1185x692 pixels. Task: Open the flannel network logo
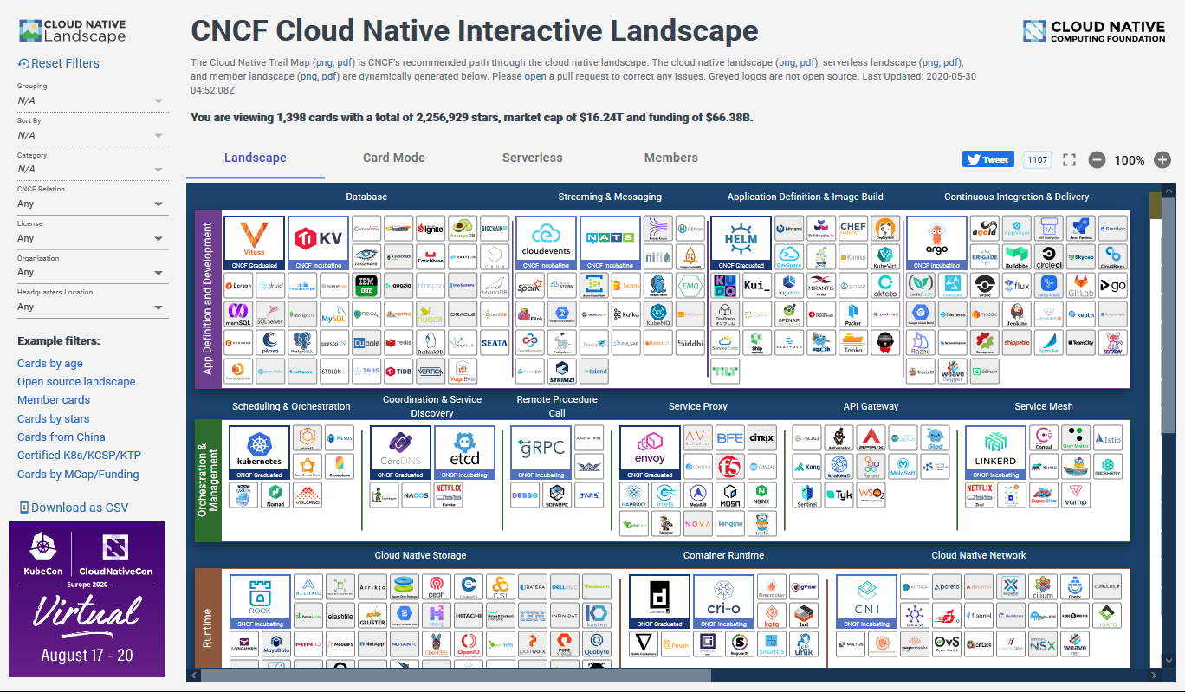(x=979, y=616)
